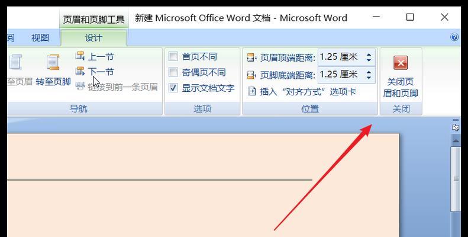
Task: Uncheck the 显示文档文字 checkbox
Action: pos(173,88)
